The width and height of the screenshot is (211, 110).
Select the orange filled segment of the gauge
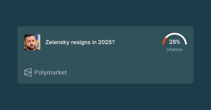[164, 41]
